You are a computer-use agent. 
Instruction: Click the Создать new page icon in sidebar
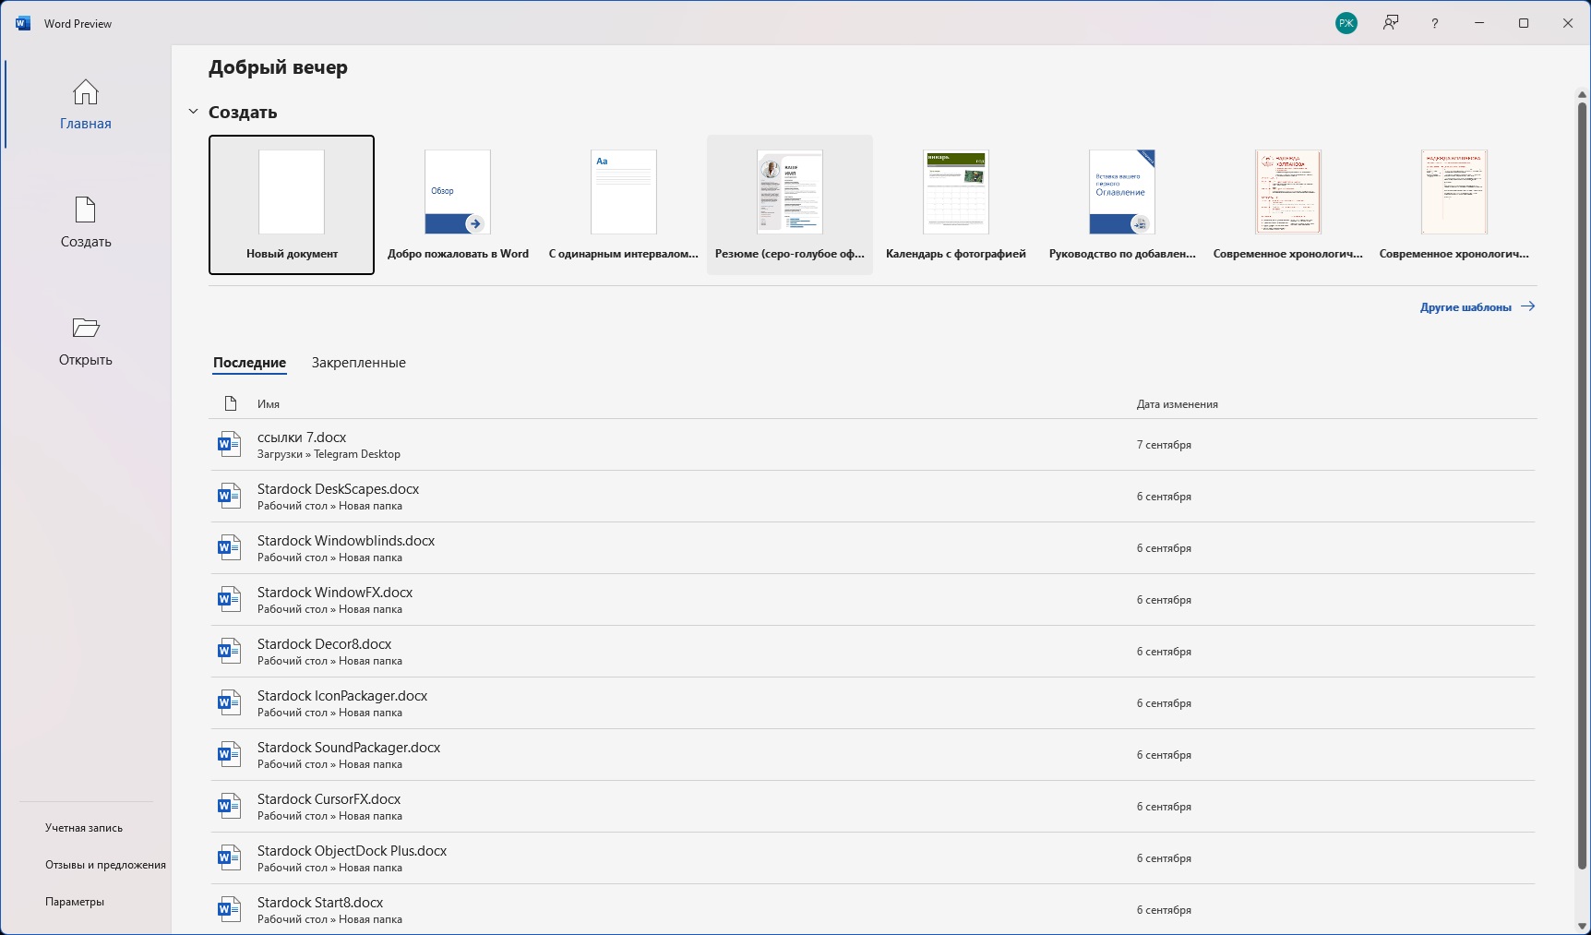coord(86,210)
